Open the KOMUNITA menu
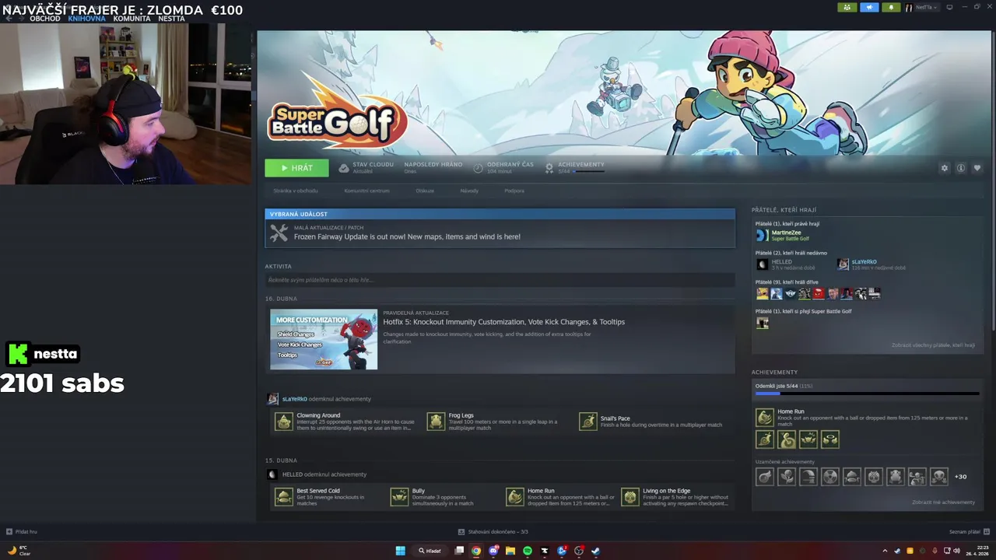 point(132,18)
